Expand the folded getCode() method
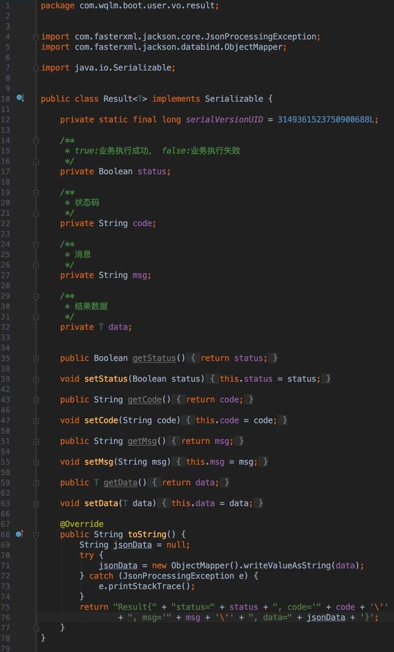This screenshot has height=652, width=394. (x=36, y=400)
